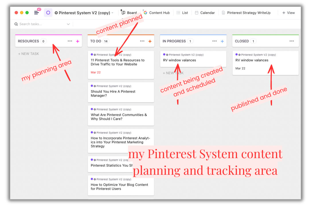Screen dimensions: 311x206
Task: Open the sidebar menu with notification badge
Action: click(36, 13)
